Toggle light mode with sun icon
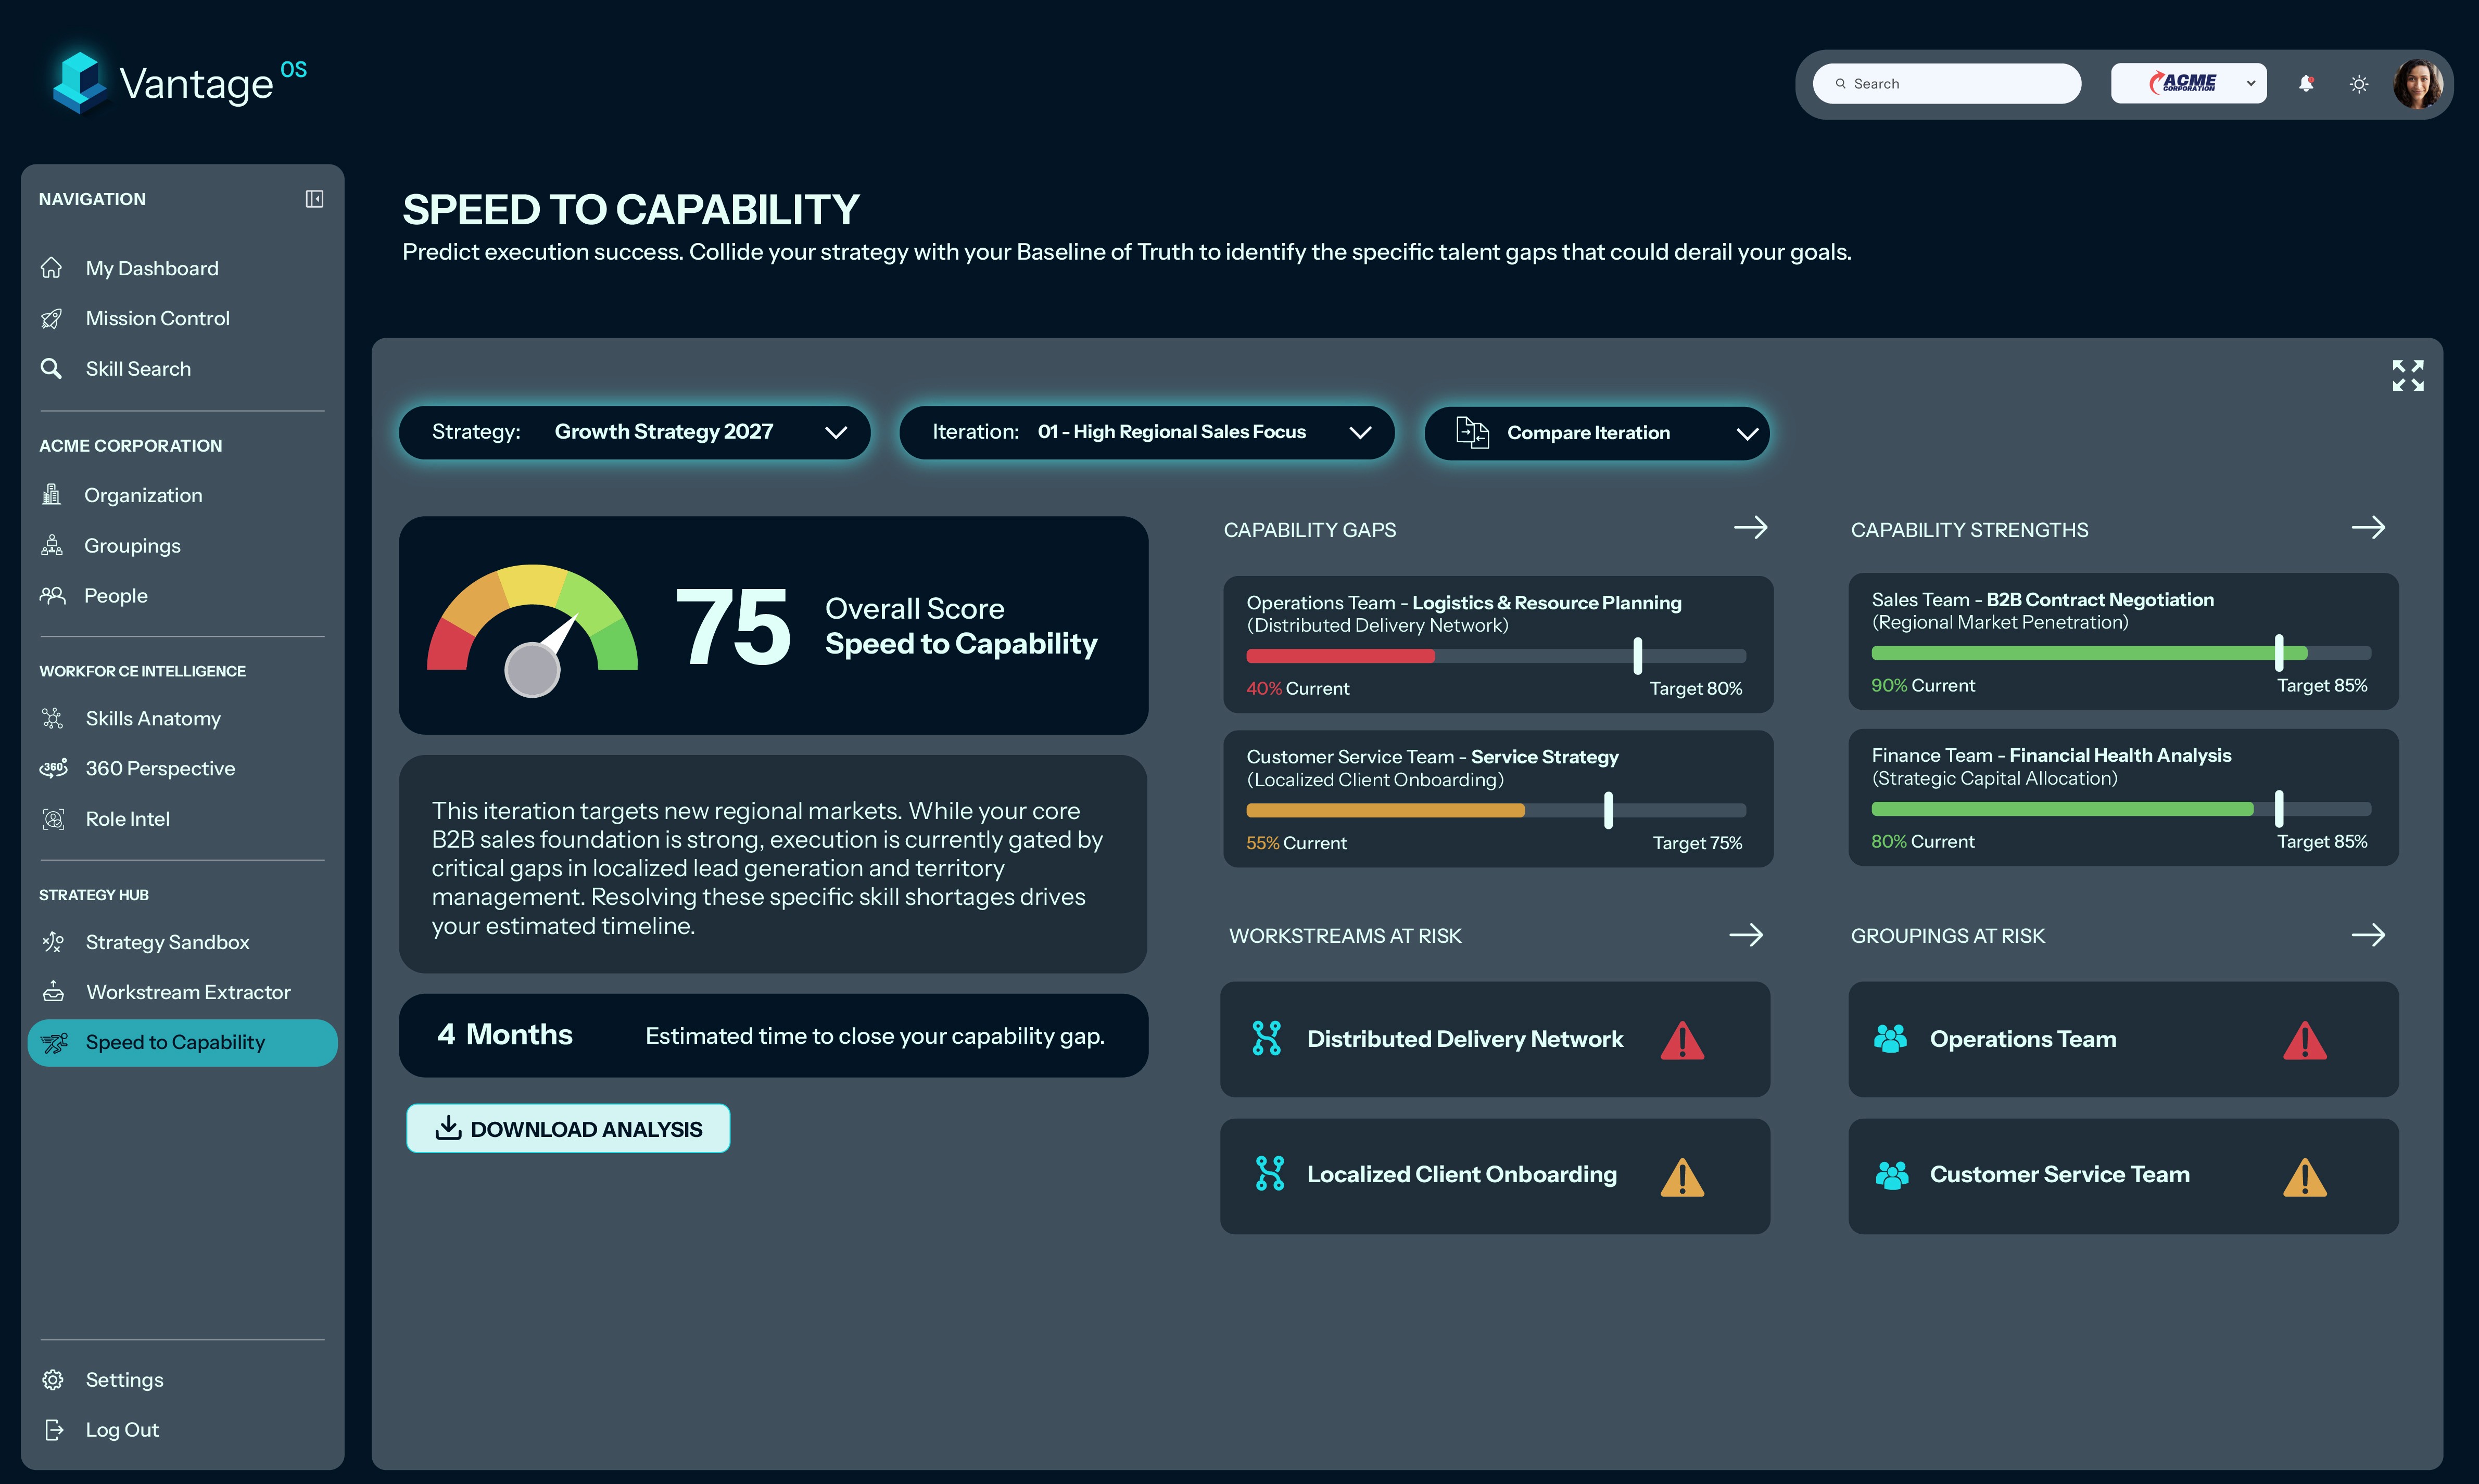 click(x=2359, y=84)
